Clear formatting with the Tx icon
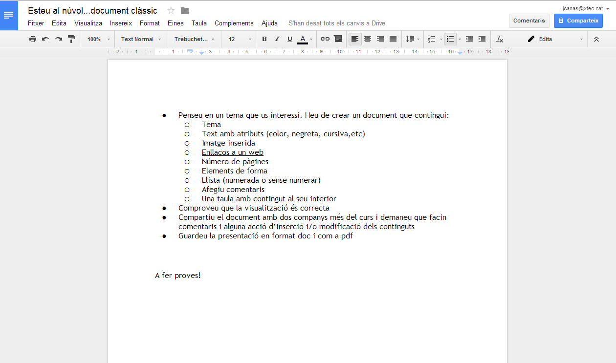Viewport: 616px width, 363px height. point(499,39)
